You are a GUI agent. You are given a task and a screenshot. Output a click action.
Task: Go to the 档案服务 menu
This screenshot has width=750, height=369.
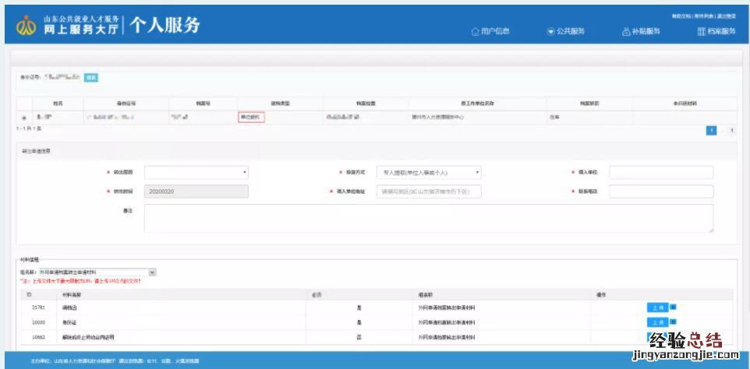click(x=716, y=32)
